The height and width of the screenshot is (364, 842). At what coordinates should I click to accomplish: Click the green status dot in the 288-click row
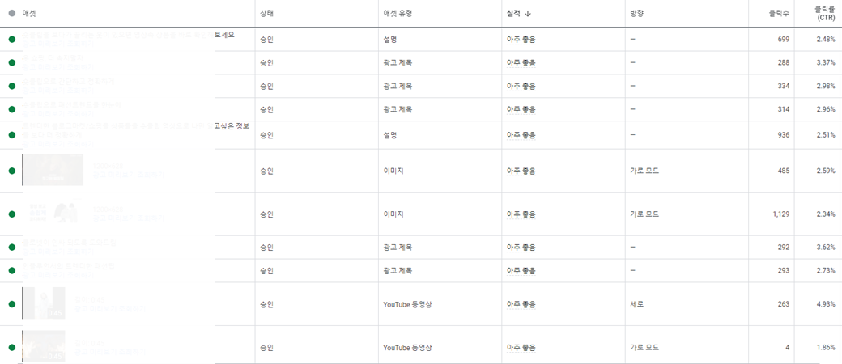[x=12, y=63]
